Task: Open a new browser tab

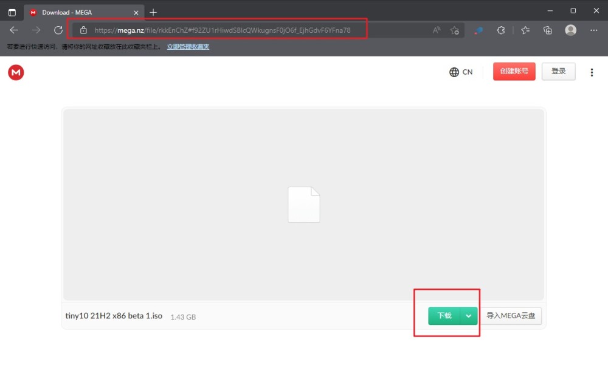Action: point(153,12)
